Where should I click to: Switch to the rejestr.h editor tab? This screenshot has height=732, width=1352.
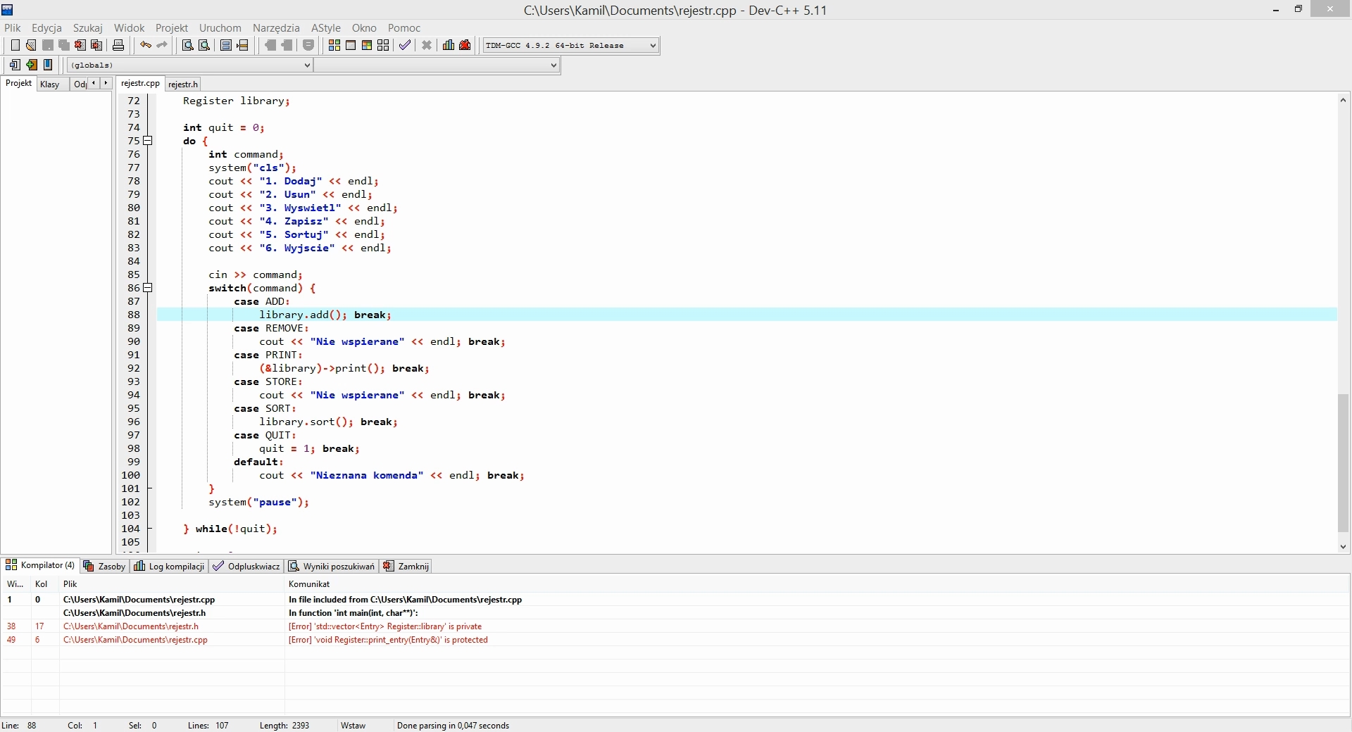(x=182, y=84)
